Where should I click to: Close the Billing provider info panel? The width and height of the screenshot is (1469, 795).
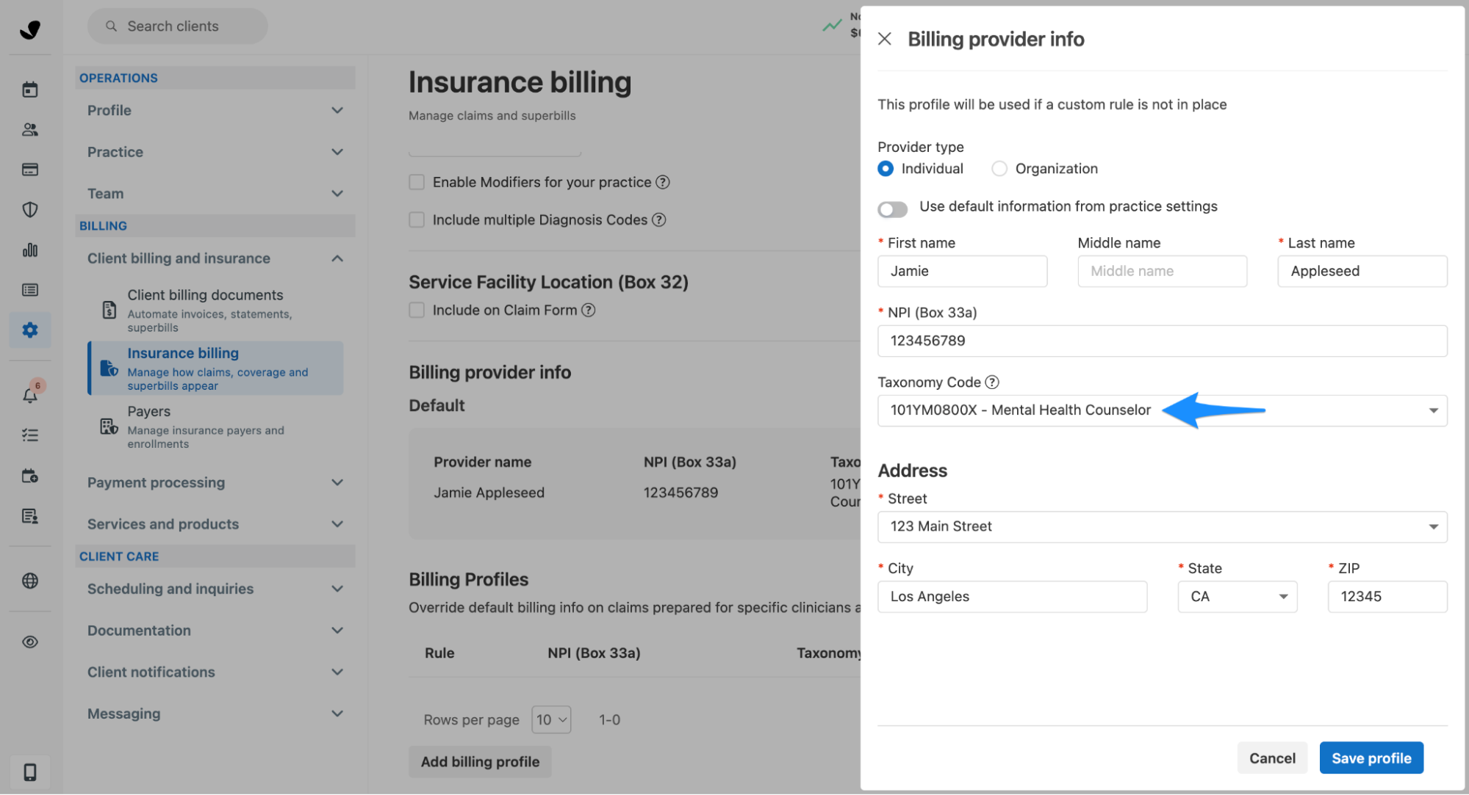tap(885, 39)
